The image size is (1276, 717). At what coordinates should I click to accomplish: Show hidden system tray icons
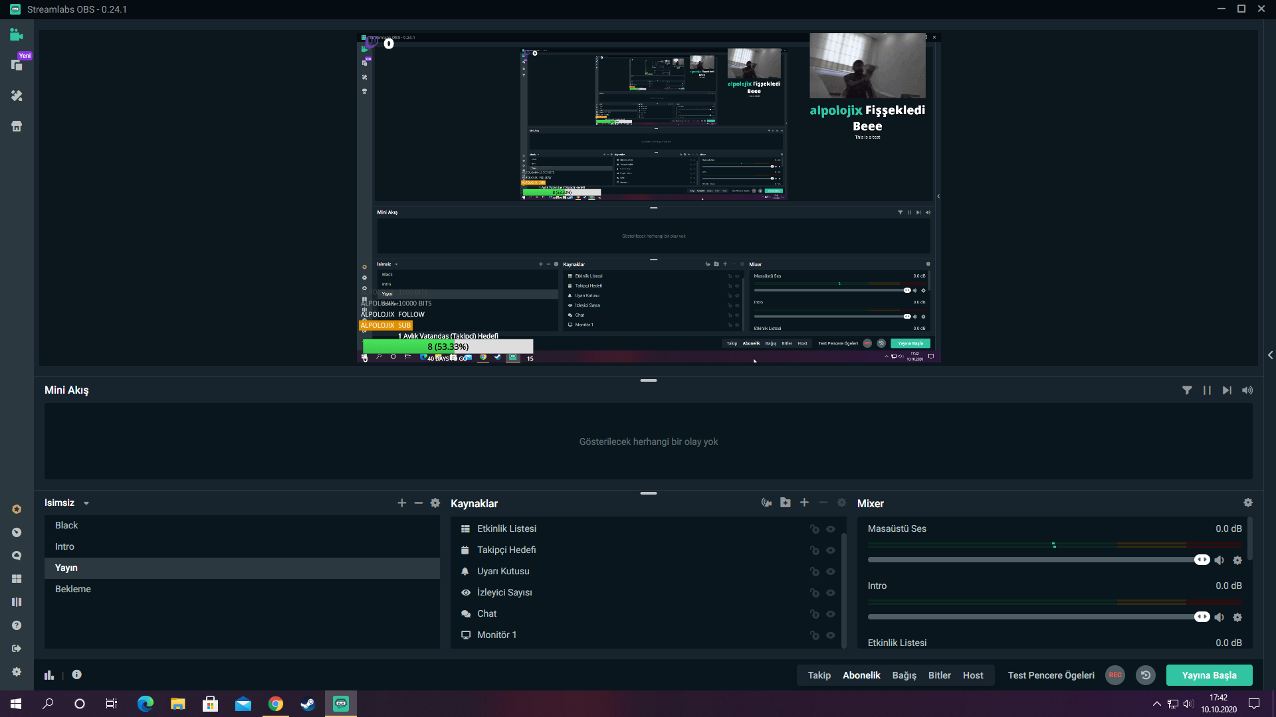(1156, 704)
